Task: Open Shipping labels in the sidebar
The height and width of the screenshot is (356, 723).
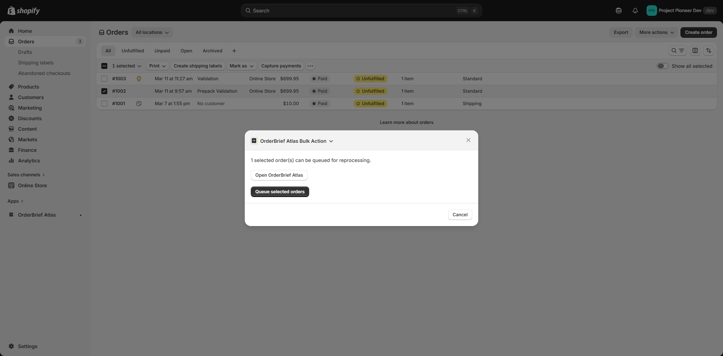Action: click(36, 63)
